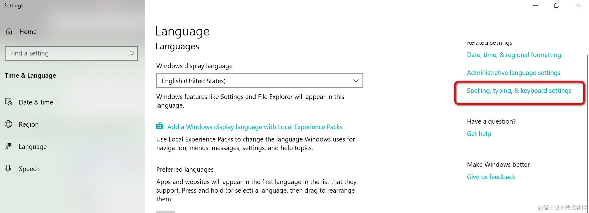Click the Date & time calendar icon
Screen dimensions: 589x213
(9, 102)
